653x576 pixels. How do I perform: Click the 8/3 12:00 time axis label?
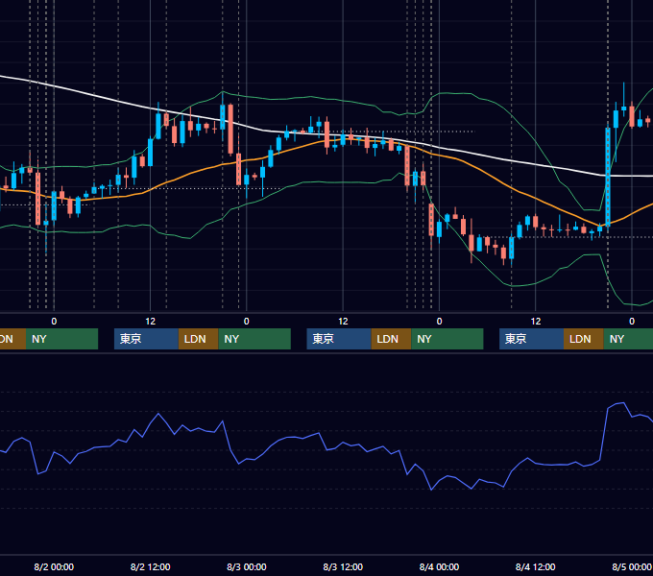click(343, 566)
